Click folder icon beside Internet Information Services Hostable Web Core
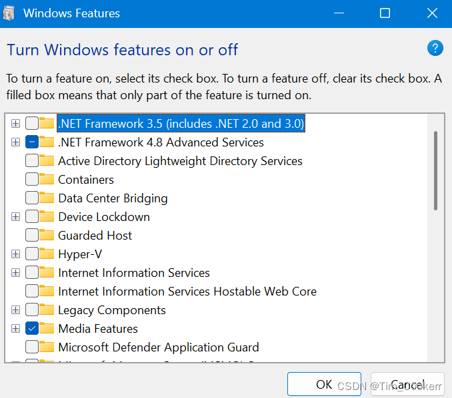The height and width of the screenshot is (398, 452). pyautogui.click(x=47, y=292)
